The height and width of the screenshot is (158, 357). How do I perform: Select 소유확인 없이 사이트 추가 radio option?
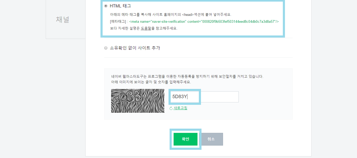coord(106,48)
